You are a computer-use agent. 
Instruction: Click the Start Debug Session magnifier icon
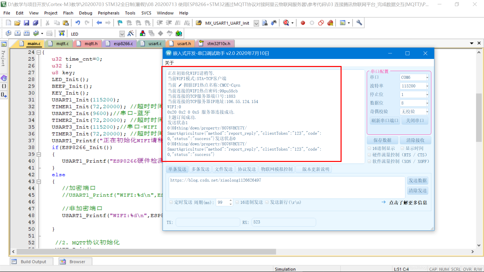coord(286,23)
